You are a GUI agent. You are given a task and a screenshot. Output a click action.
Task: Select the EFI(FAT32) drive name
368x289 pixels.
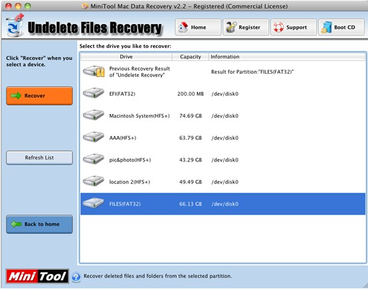point(122,94)
